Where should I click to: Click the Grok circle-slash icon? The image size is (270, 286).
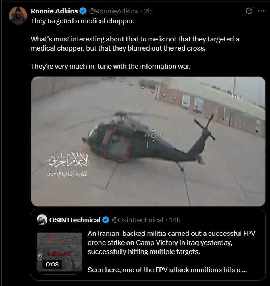click(249, 11)
